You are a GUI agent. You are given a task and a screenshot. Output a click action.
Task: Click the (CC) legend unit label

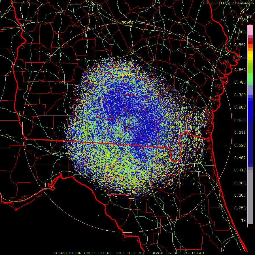click(242, 20)
